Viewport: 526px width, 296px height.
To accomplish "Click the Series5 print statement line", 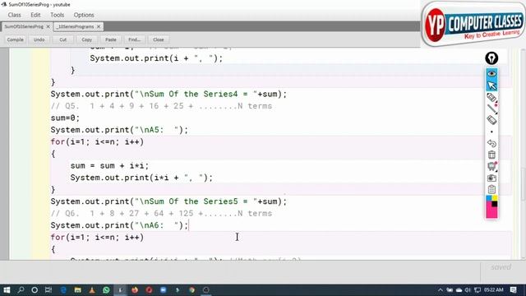I will [168, 201].
